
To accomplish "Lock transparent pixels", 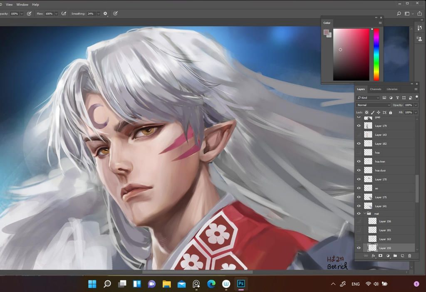I will tap(367, 112).
